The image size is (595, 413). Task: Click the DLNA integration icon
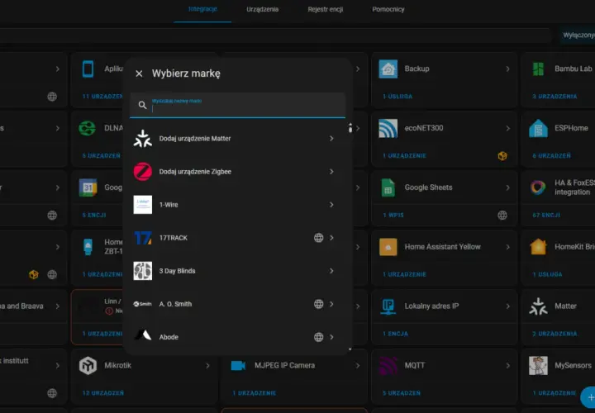(x=88, y=128)
